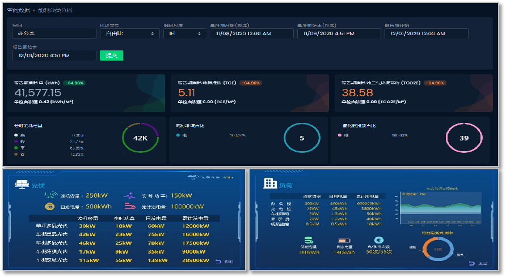506x278 pixels.
Task: Click the orange 5.11 TCE value
Action: point(187,93)
